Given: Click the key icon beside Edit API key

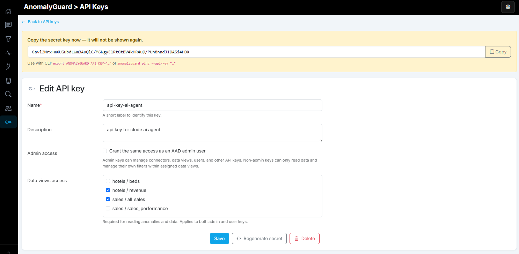Looking at the screenshot, I should [x=32, y=89].
